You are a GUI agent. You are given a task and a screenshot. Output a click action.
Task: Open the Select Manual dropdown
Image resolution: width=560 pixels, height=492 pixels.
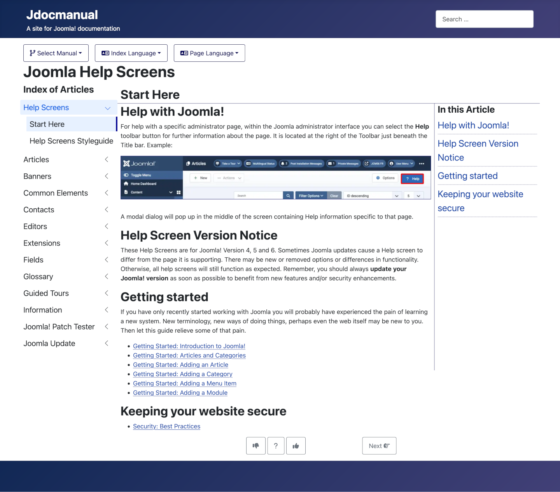[56, 53]
